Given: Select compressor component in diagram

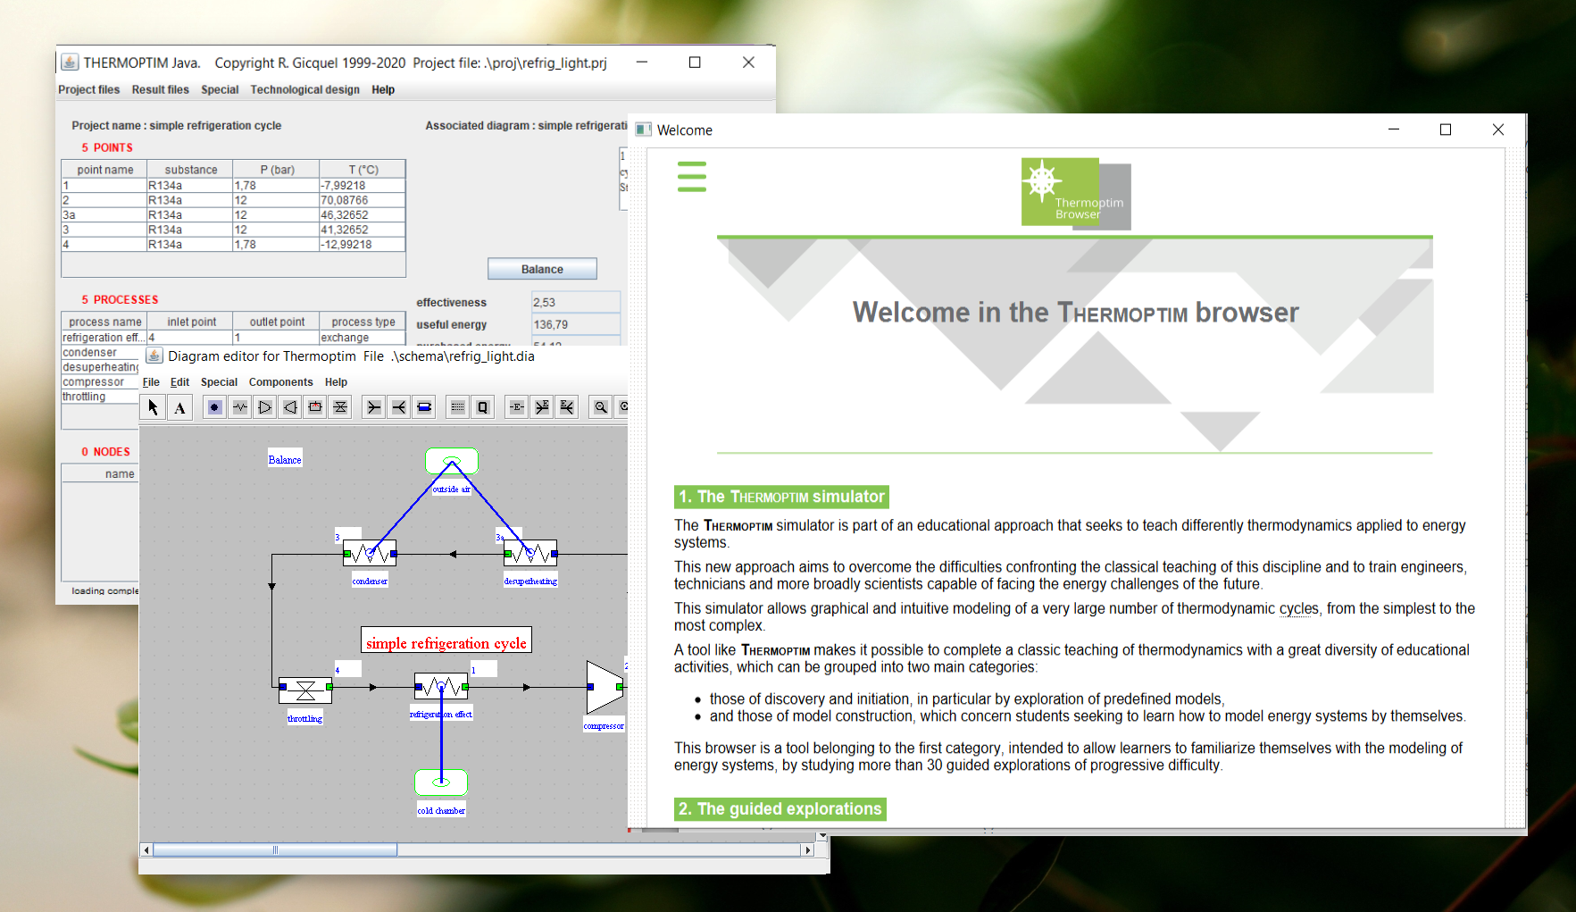Looking at the screenshot, I should [x=605, y=687].
